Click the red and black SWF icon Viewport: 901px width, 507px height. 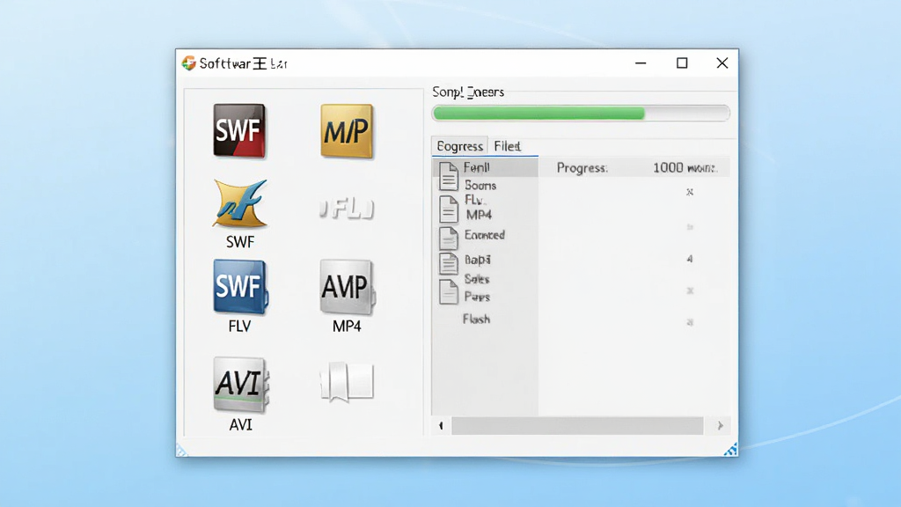pos(239,130)
